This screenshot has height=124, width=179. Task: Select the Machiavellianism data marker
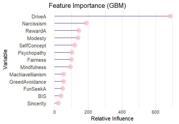(x=64, y=74)
